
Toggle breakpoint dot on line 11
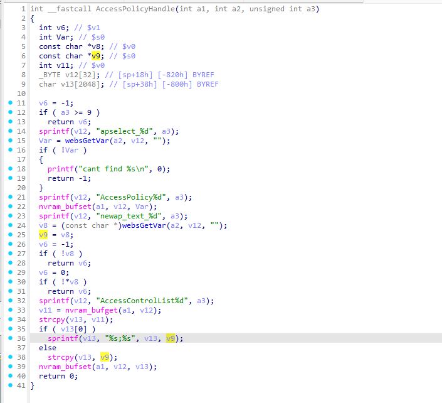pos(11,103)
